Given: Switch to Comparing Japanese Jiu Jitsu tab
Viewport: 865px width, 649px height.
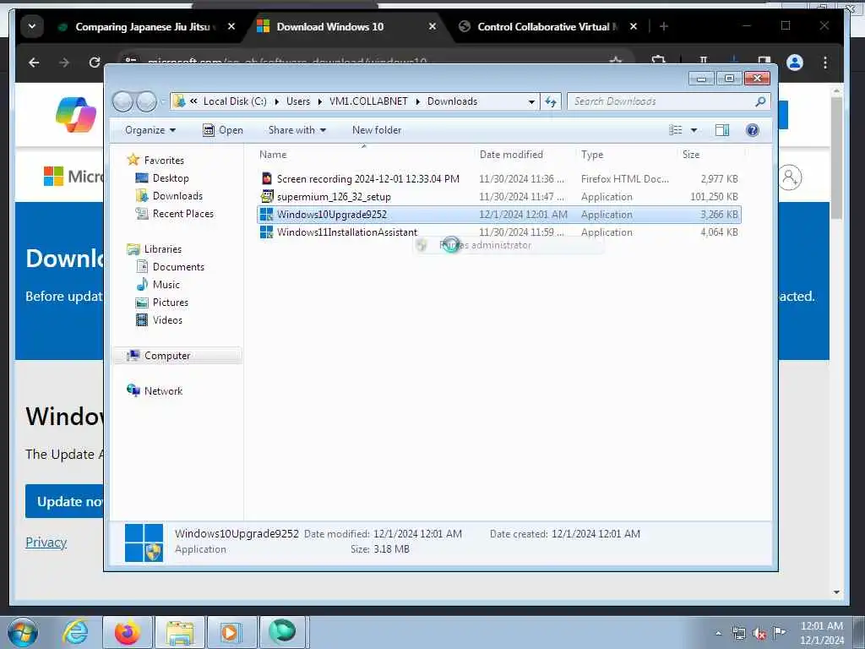Looking at the screenshot, I should (146, 26).
